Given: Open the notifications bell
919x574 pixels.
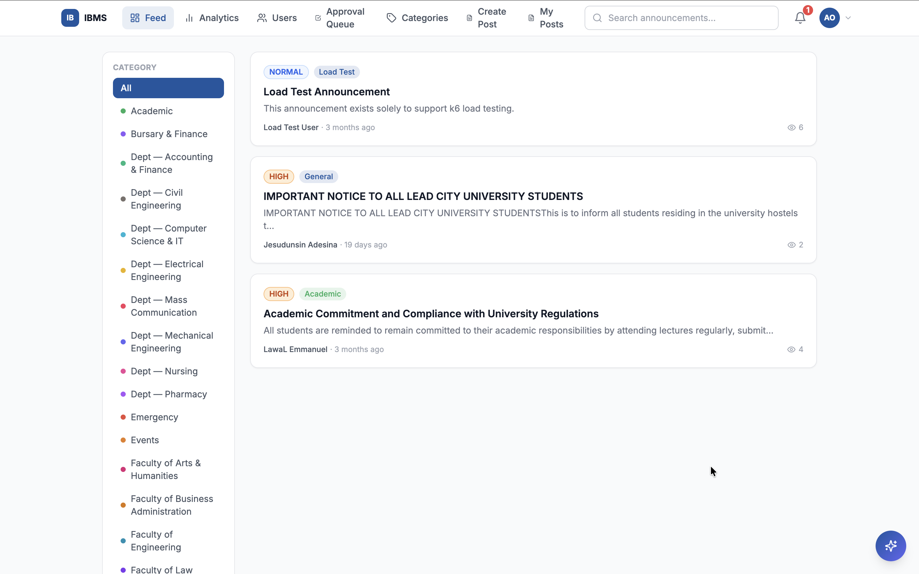Looking at the screenshot, I should 800,18.
